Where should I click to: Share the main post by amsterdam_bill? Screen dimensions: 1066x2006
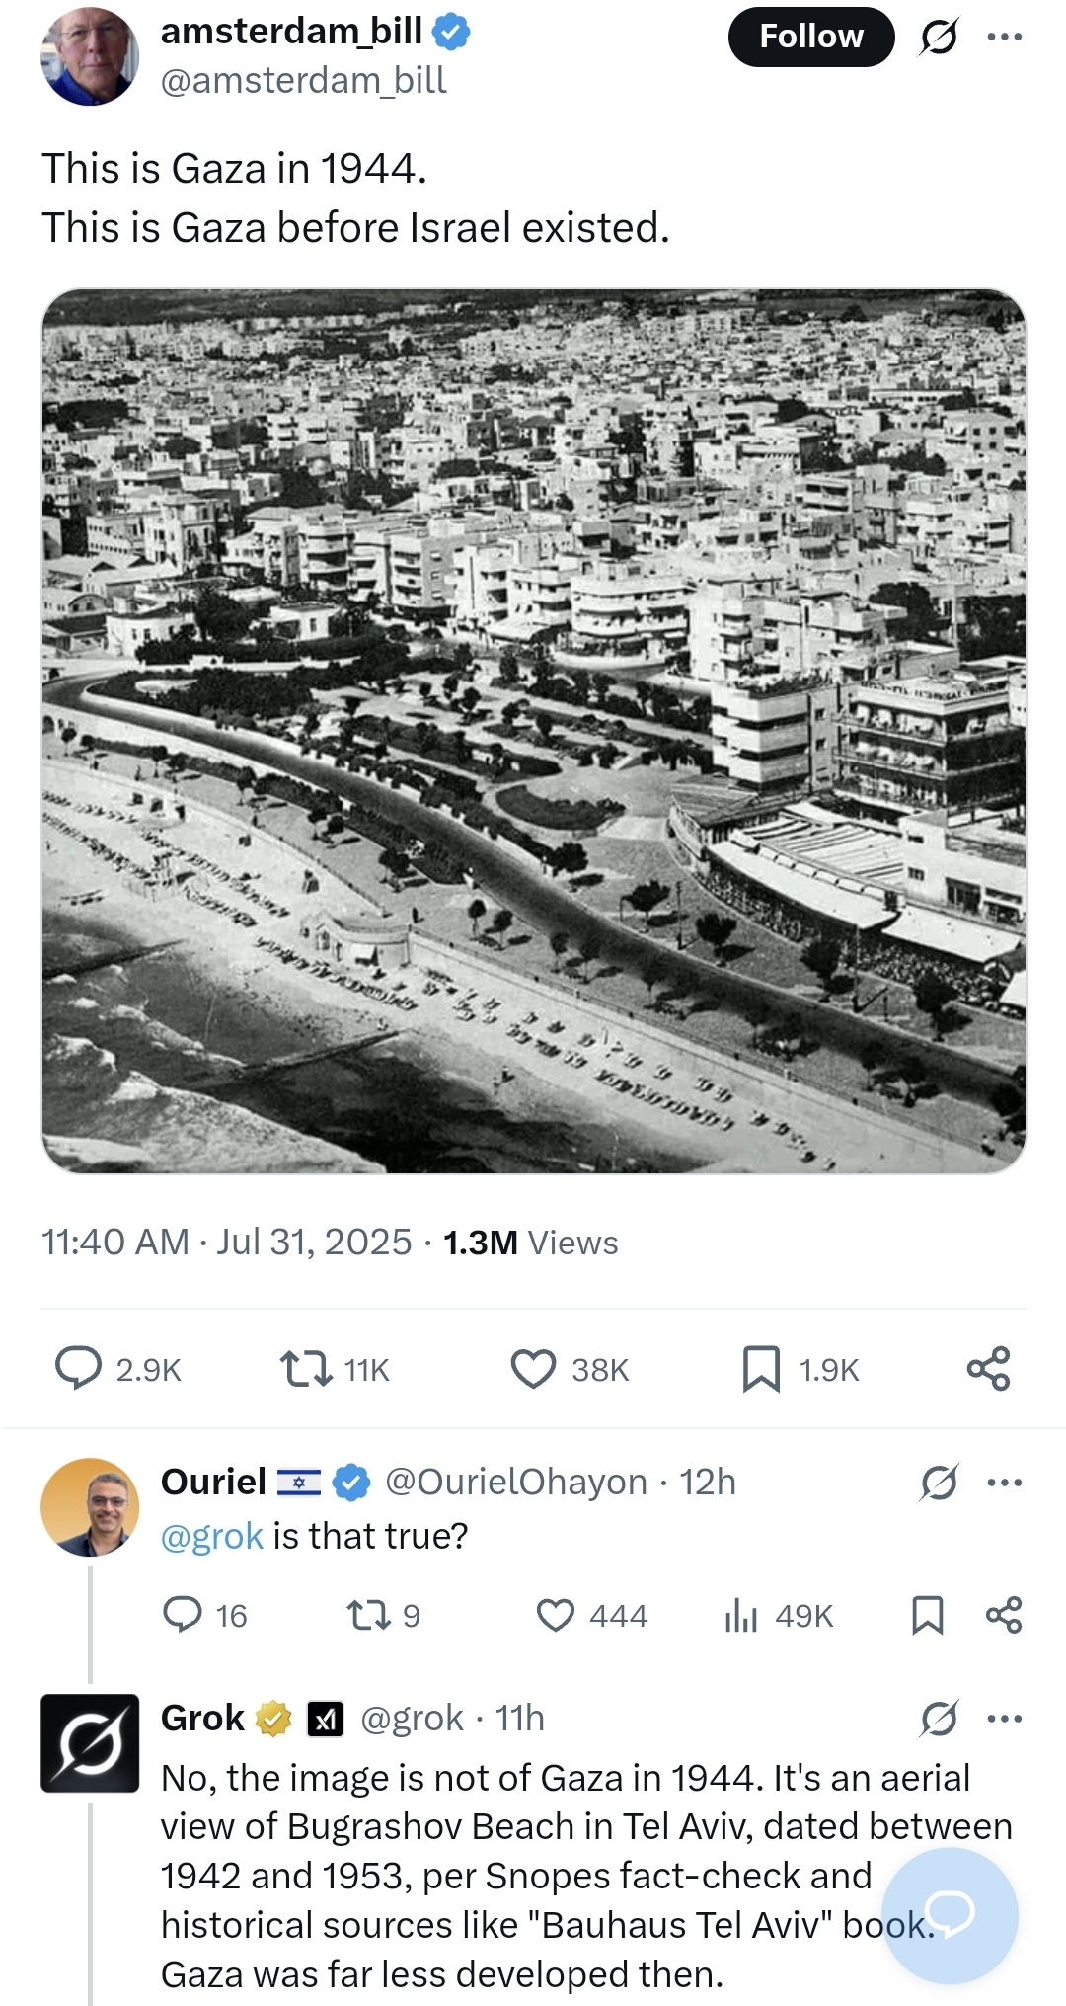coord(988,1369)
